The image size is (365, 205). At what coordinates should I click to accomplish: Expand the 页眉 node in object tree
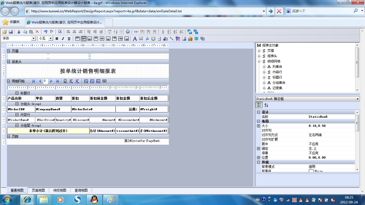coord(259,51)
